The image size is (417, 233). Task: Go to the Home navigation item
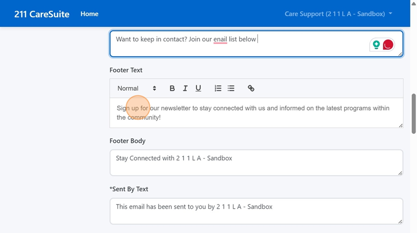[89, 14]
